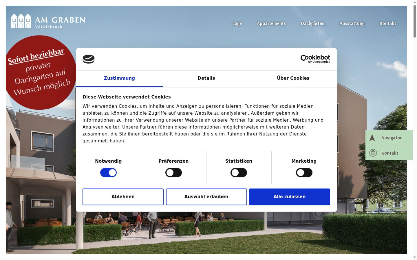Click the page vertical scrollbar thumb
Image resolution: width=417 pixels, height=260 pixels.
pos(415,21)
